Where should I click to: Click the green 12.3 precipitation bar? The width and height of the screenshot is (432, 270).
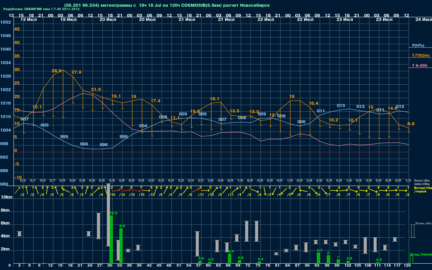click(x=111, y=240)
